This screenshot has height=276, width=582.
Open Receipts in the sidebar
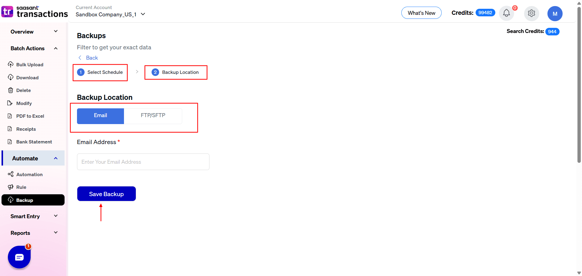tap(26, 129)
